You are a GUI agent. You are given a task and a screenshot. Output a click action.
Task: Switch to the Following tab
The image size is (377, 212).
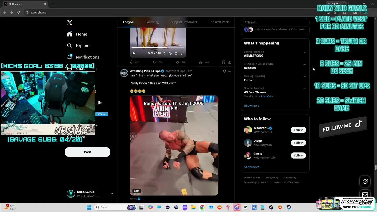pyautogui.click(x=152, y=22)
